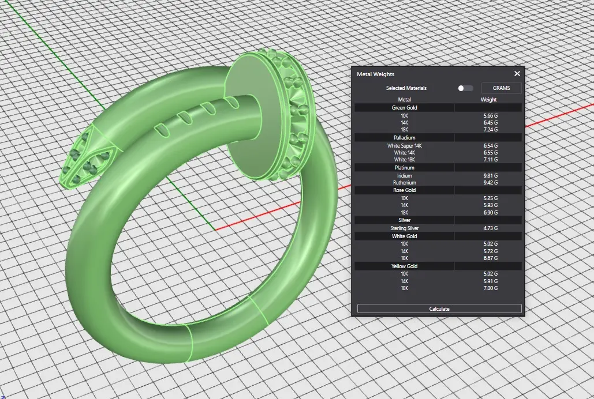Click the 5.72 G weight value
The width and height of the screenshot is (594, 399).
491,251
